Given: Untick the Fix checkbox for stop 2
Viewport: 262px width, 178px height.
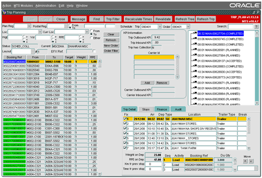Looking at the screenshot, I should point(125,124).
